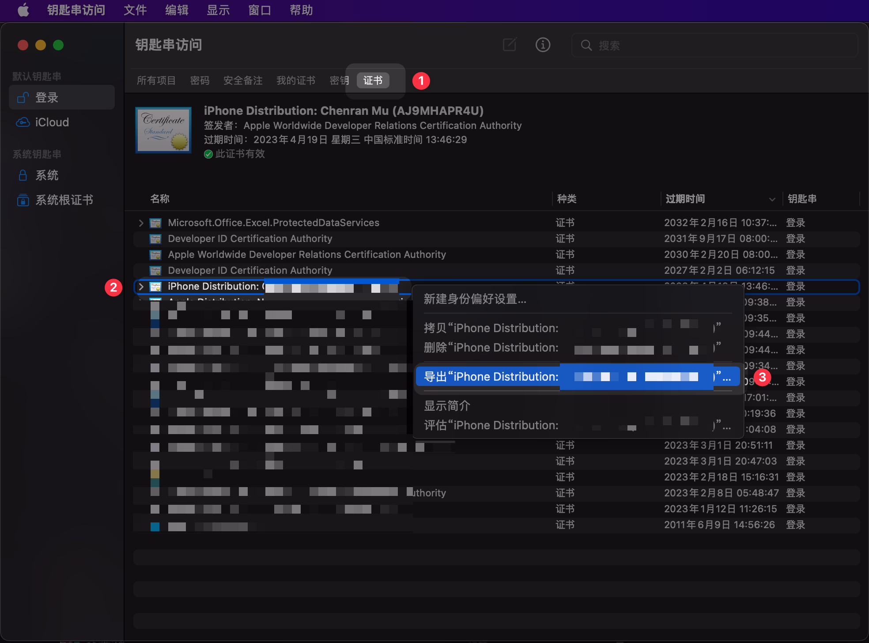Choose 显示简介 in the context menu
This screenshot has width=869, height=643.
(x=447, y=406)
